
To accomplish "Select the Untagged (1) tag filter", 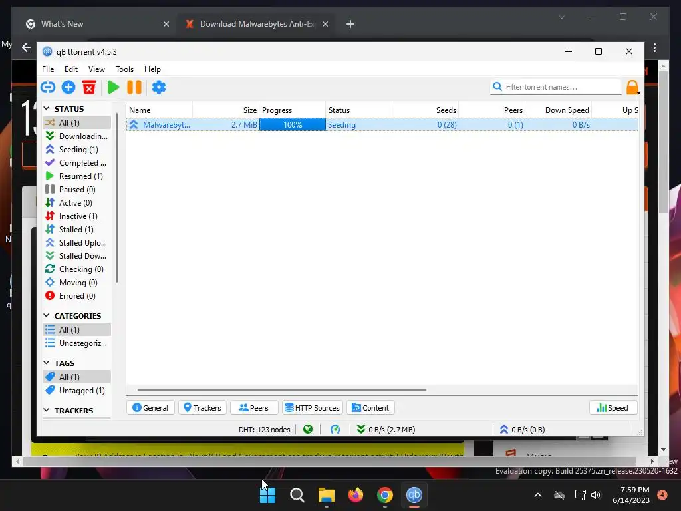I will (x=77, y=390).
